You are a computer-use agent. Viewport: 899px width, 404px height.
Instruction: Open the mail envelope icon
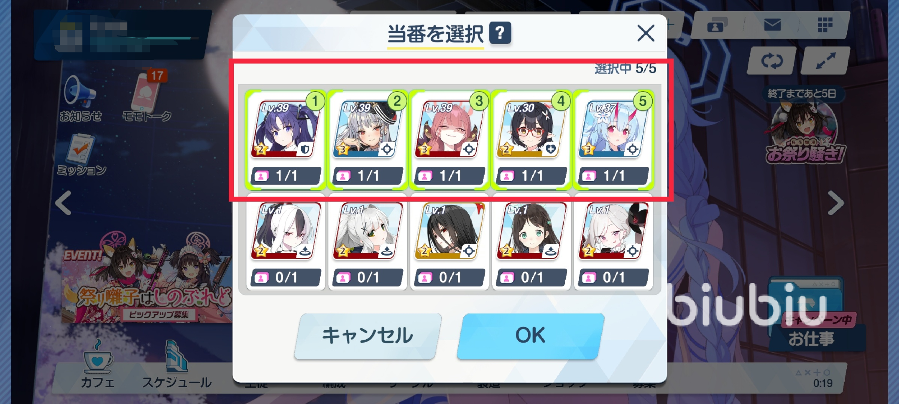tap(772, 25)
